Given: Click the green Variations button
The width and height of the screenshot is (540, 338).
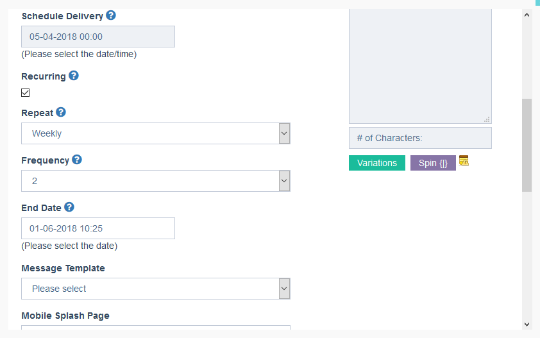Looking at the screenshot, I should click(377, 163).
